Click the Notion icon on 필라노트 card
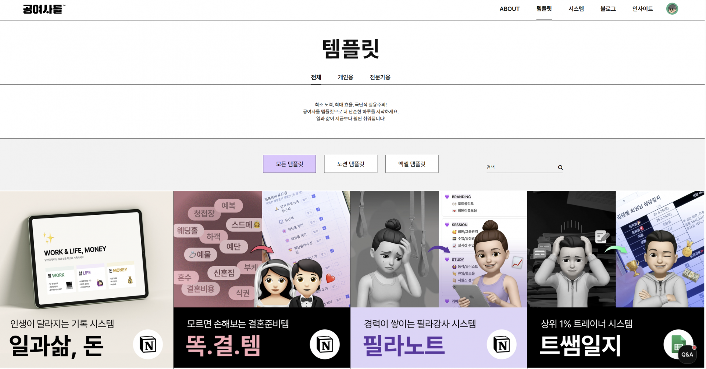Image resolution: width=706 pixels, height=369 pixels. (502, 344)
